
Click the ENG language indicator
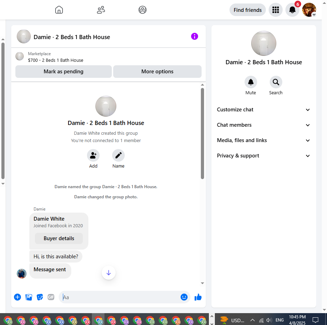click(x=279, y=320)
